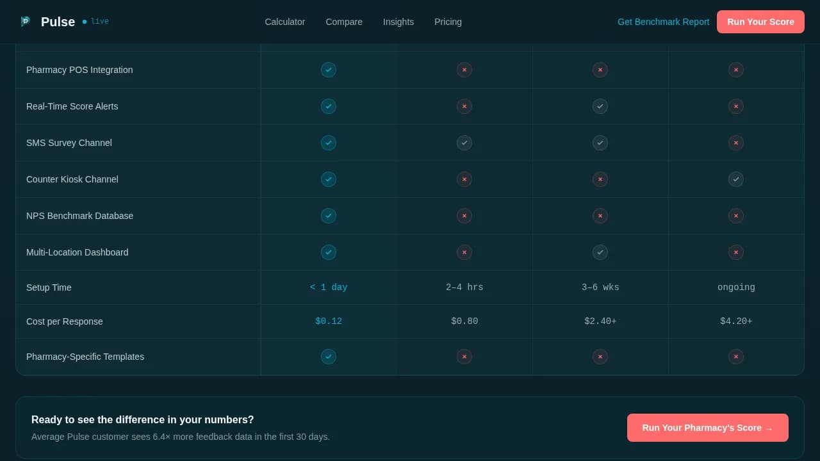Select the "Setup Time" row label
This screenshot has width=820, height=461.
click(x=49, y=287)
